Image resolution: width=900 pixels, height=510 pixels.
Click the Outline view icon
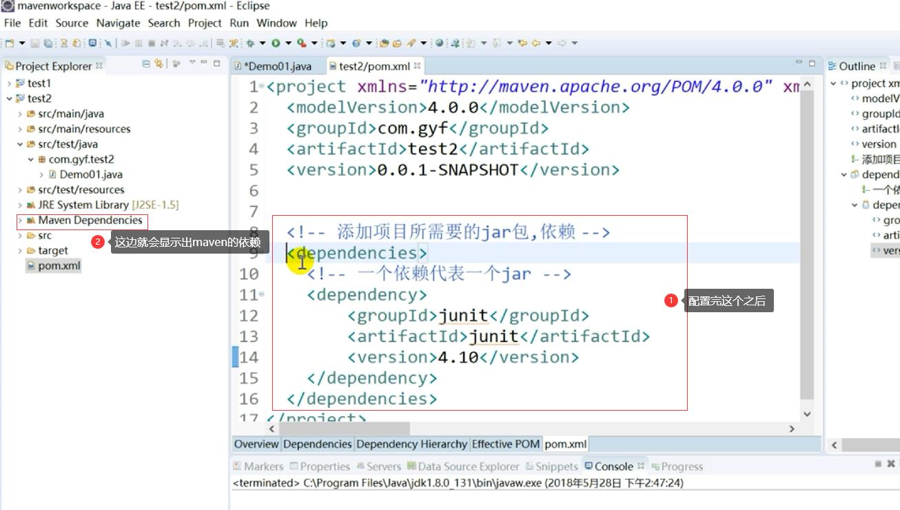(x=832, y=66)
